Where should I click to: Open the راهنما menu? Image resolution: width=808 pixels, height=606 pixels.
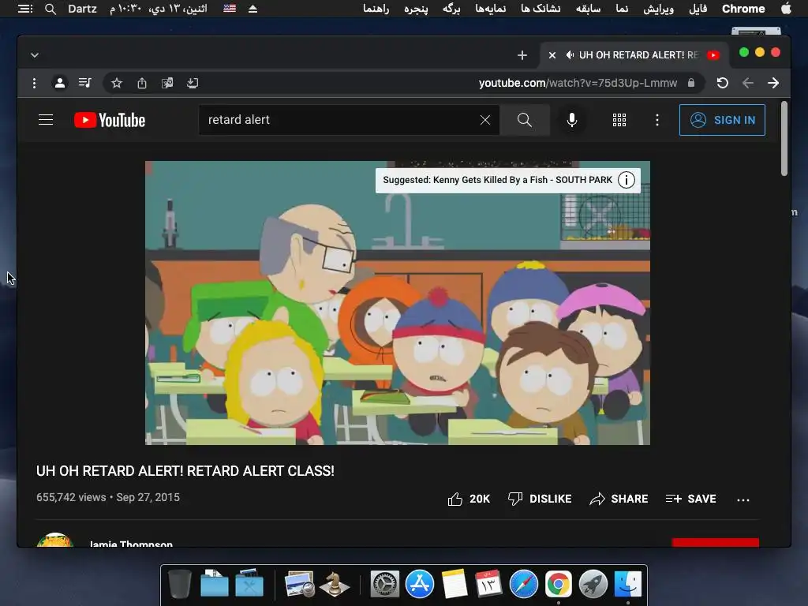376,9
